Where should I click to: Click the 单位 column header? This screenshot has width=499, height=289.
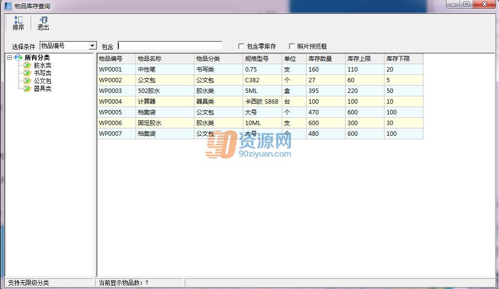pos(294,59)
